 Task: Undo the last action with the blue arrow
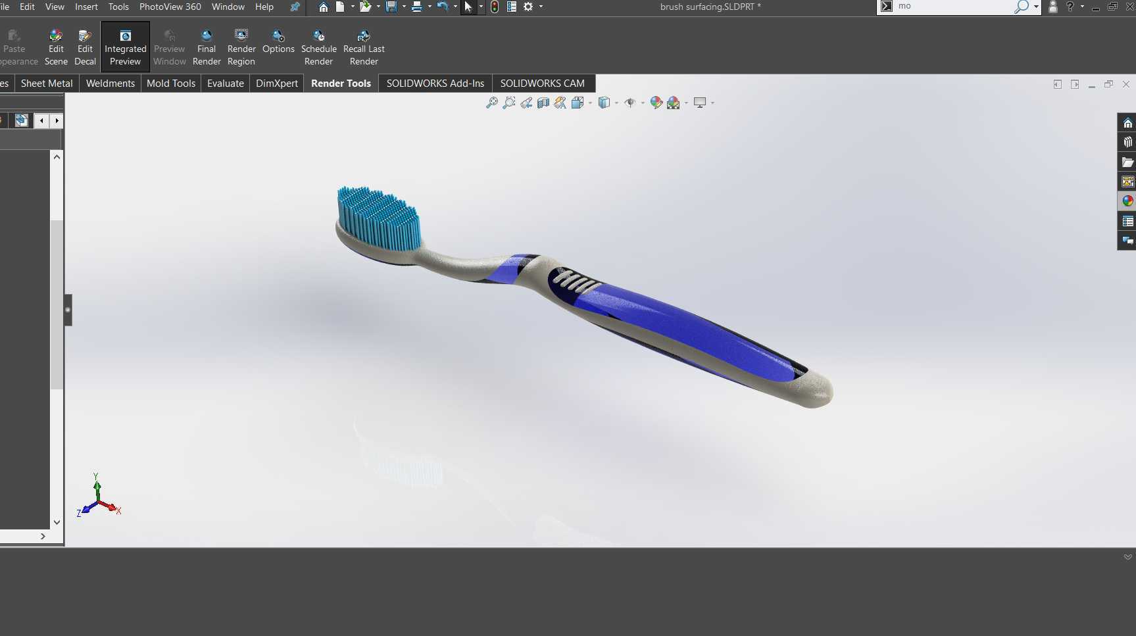click(x=443, y=7)
